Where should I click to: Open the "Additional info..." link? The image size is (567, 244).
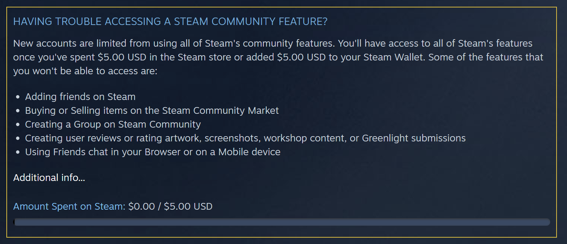point(49,178)
